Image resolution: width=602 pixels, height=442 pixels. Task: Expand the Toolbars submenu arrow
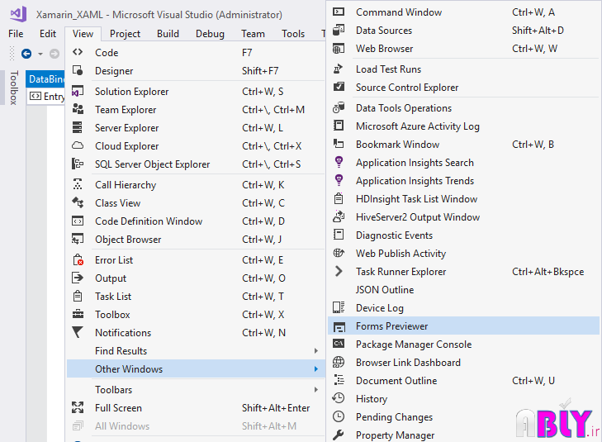click(x=316, y=389)
